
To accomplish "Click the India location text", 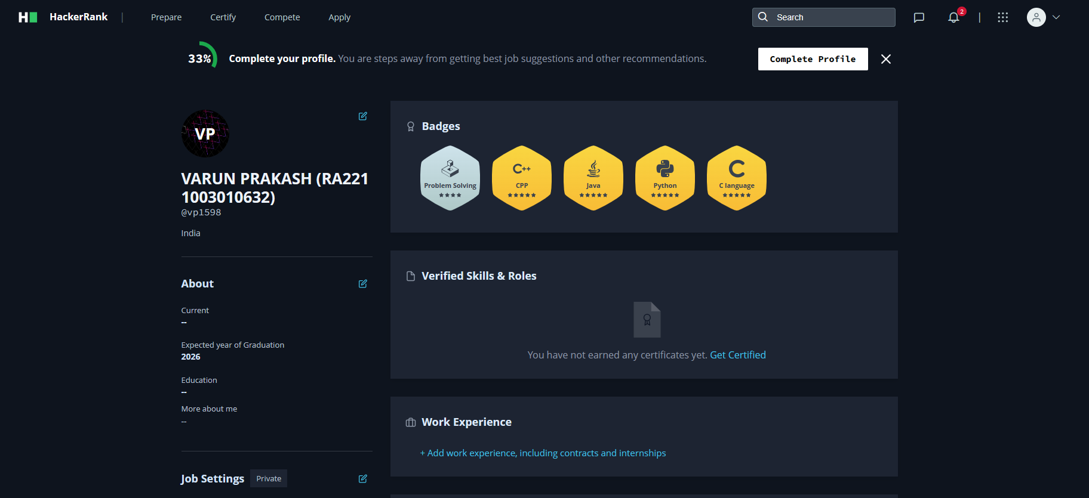I will (x=191, y=233).
